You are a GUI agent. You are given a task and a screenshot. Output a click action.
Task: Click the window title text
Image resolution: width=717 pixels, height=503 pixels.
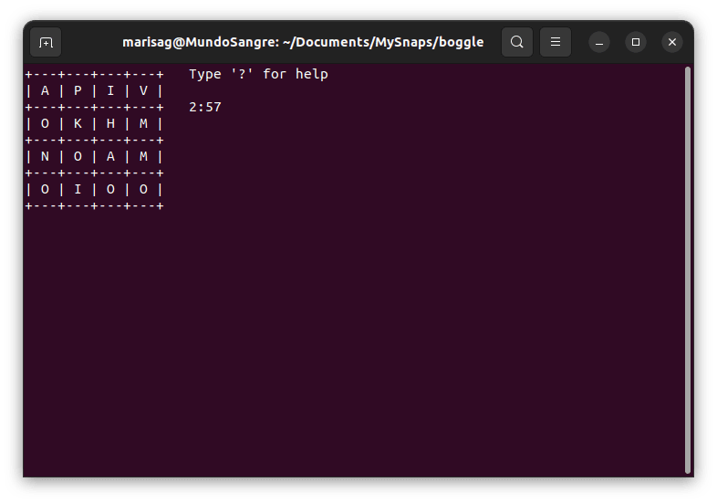[x=303, y=42]
